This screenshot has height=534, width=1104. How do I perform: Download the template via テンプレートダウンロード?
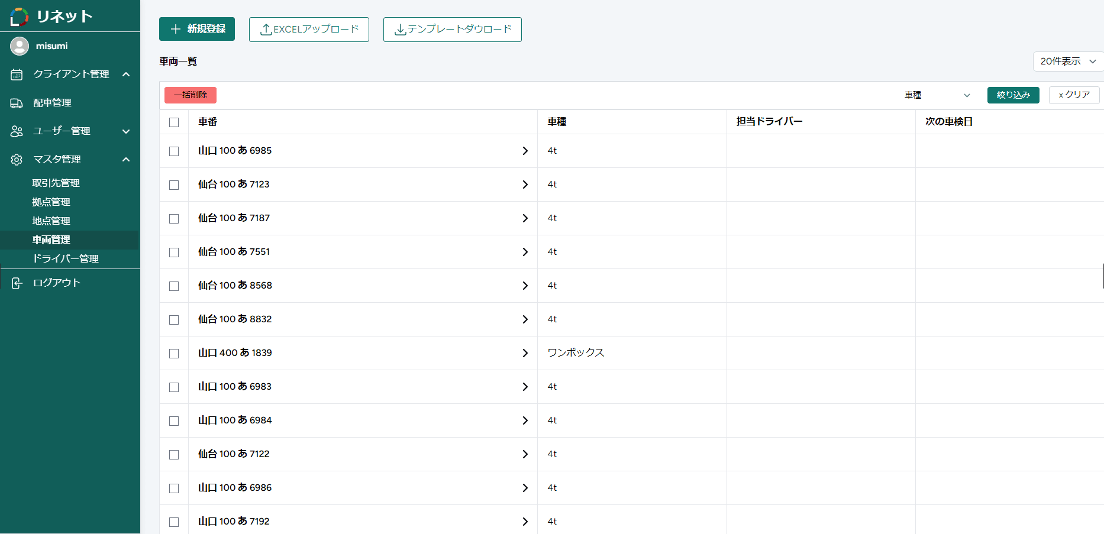(x=453, y=30)
